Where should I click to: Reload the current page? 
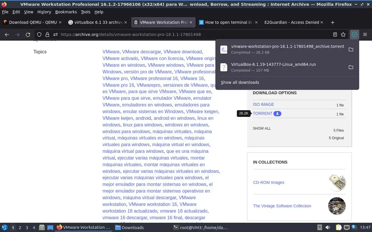[28, 35]
